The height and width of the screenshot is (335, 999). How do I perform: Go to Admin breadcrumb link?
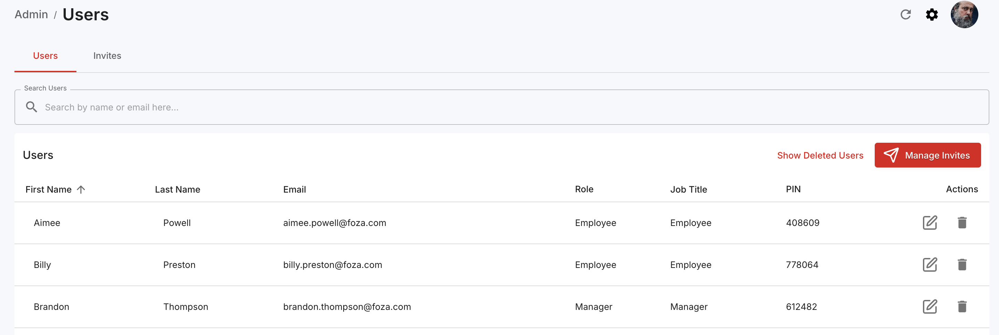tap(31, 14)
